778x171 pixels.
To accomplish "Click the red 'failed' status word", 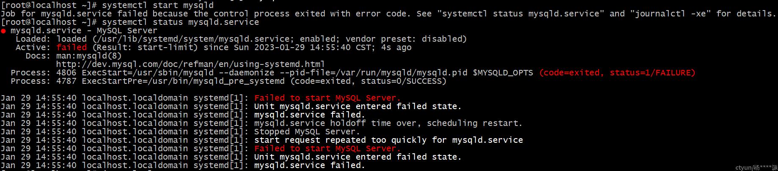I will pyautogui.click(x=71, y=48).
